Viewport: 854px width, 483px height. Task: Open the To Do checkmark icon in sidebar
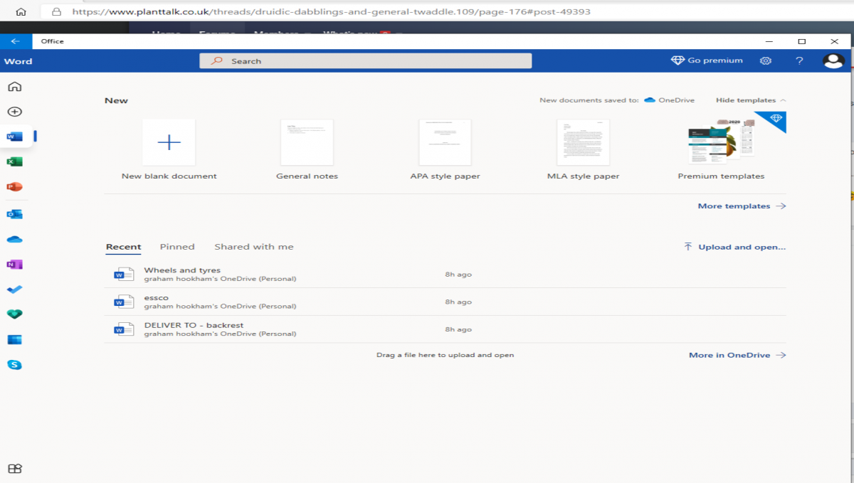(x=14, y=290)
